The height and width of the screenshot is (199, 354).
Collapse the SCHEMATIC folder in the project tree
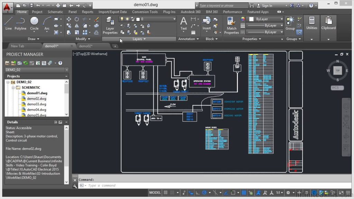point(14,87)
